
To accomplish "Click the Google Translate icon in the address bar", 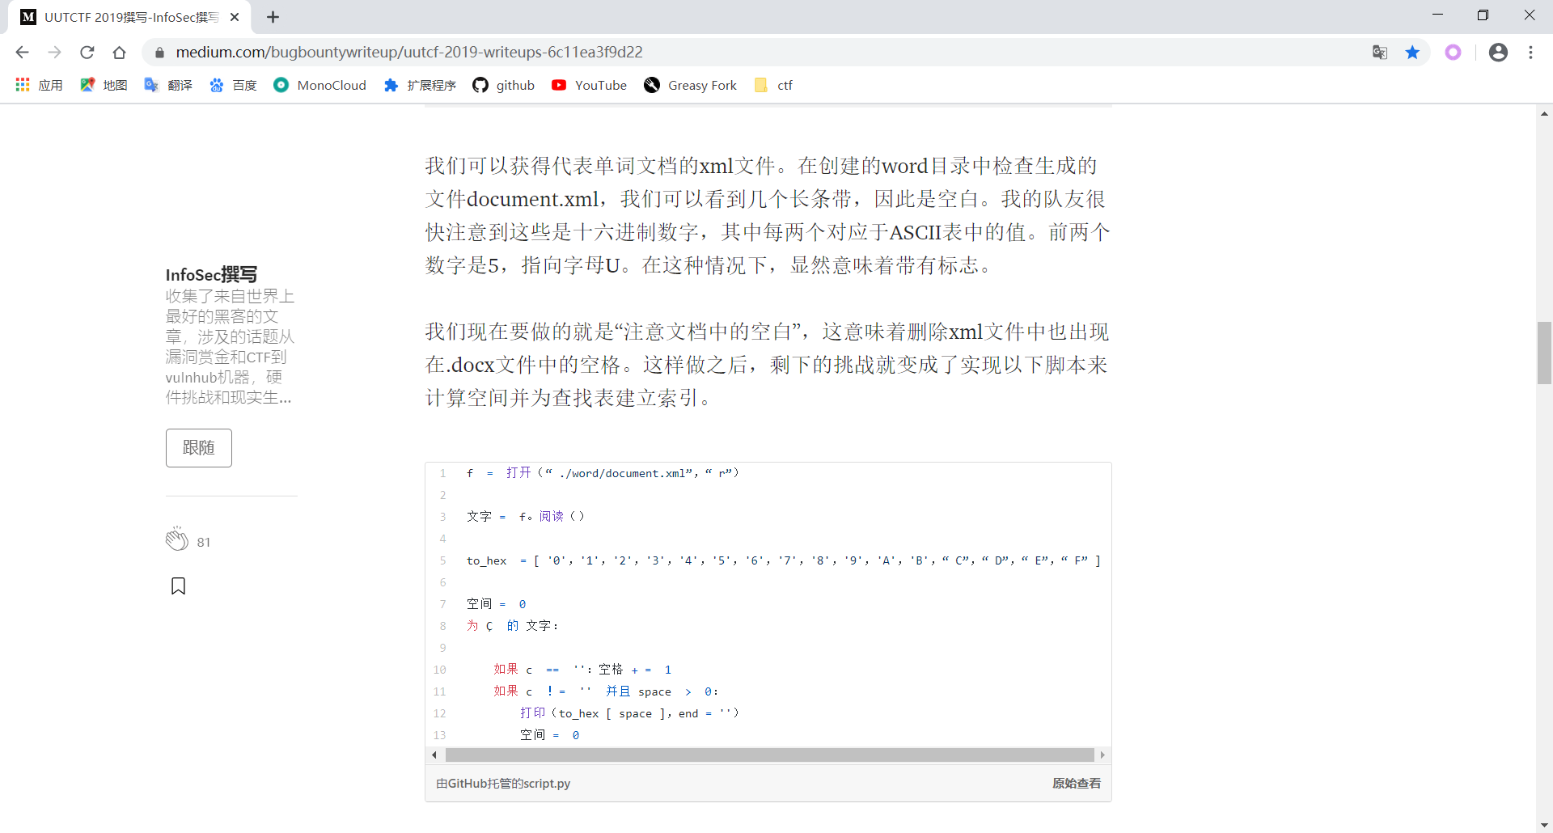I will coord(1380,52).
